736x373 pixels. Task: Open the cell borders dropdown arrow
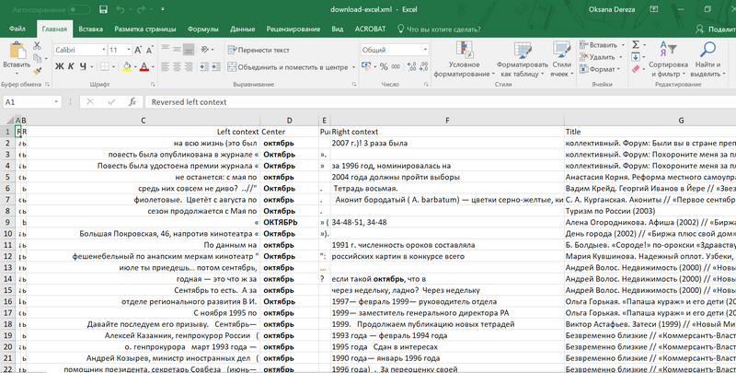pos(113,67)
